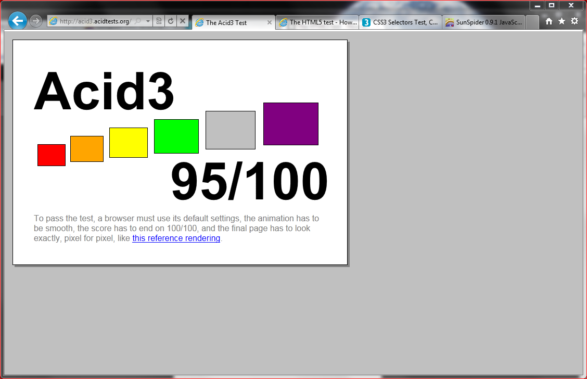Click the Forward navigation arrow
The image size is (587, 379).
click(x=35, y=21)
